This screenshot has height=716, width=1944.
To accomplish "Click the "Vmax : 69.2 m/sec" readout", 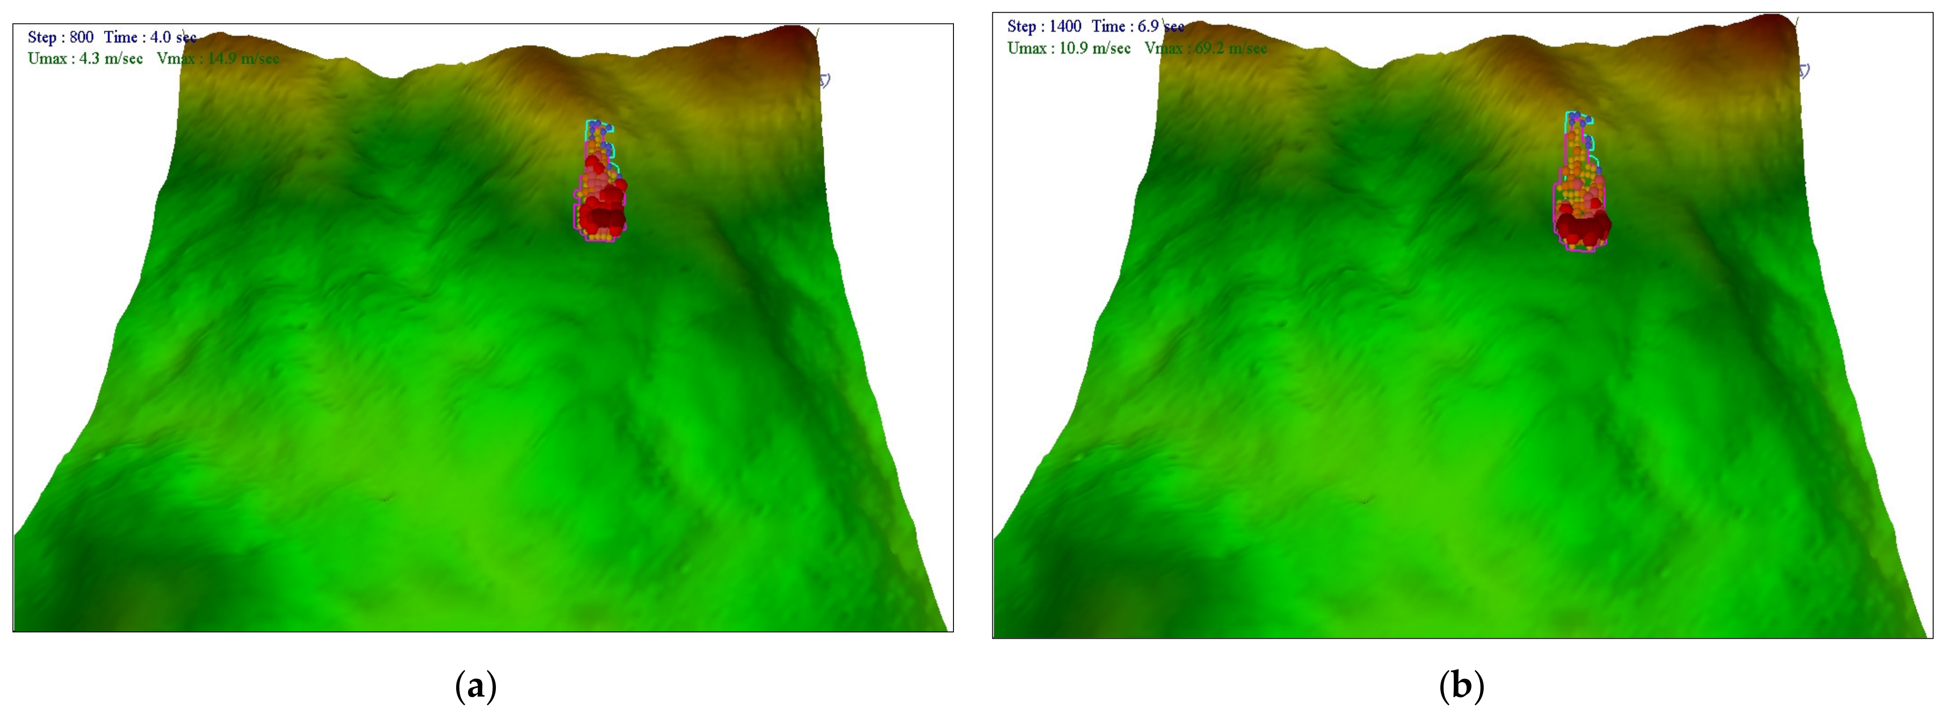I will (x=1205, y=48).
